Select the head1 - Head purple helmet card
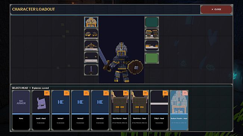Viewport: 243px width, 136px height. point(41,110)
